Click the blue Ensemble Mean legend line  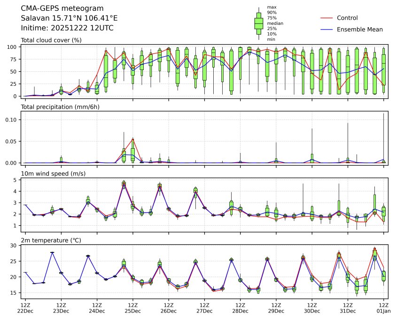[x=326, y=29]
